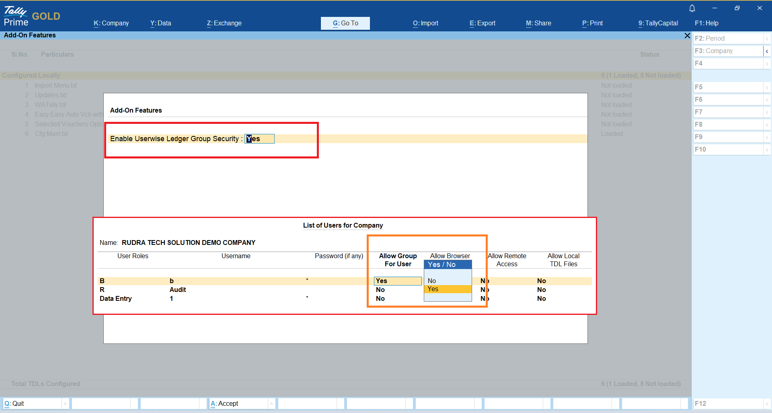Choose No in Yes/No list
The image size is (772, 413).
coord(447,281)
